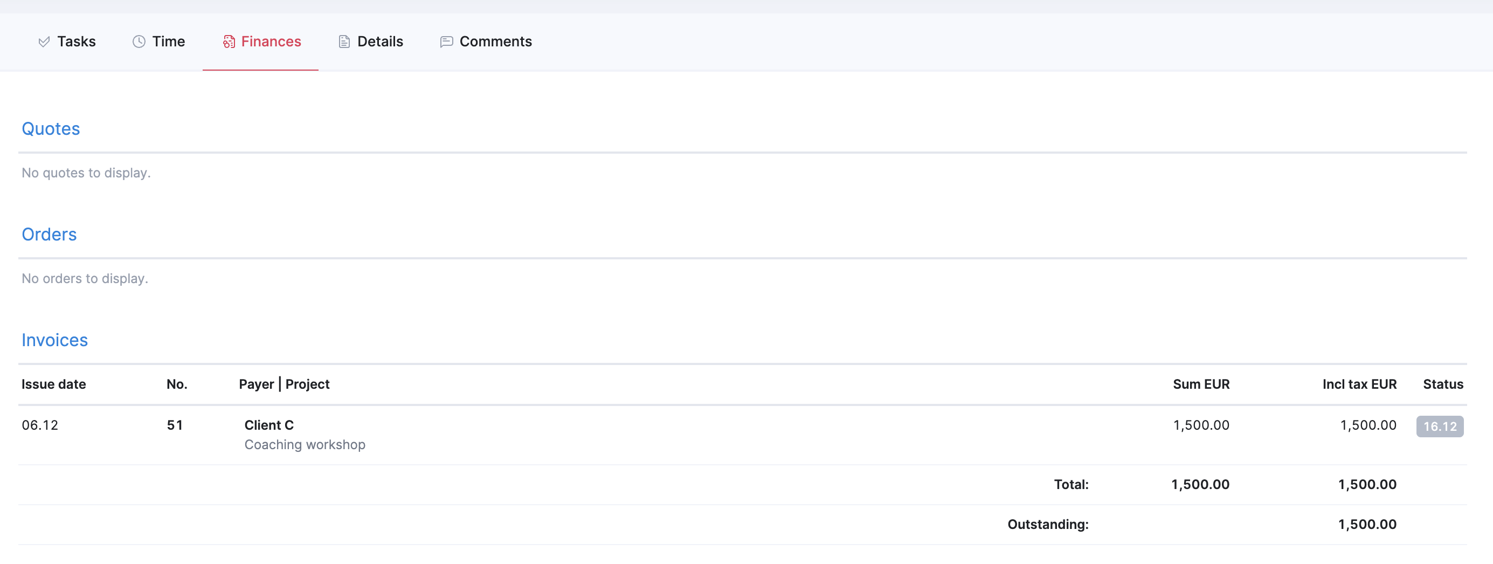Select the Total Sum EUR amount

pos(1200,485)
